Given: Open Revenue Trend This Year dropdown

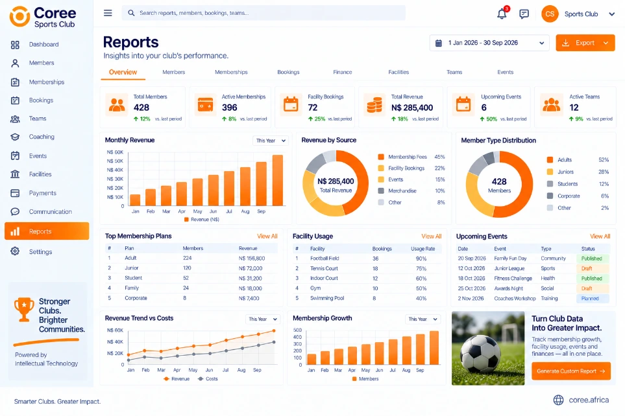Looking at the screenshot, I should click(263, 319).
